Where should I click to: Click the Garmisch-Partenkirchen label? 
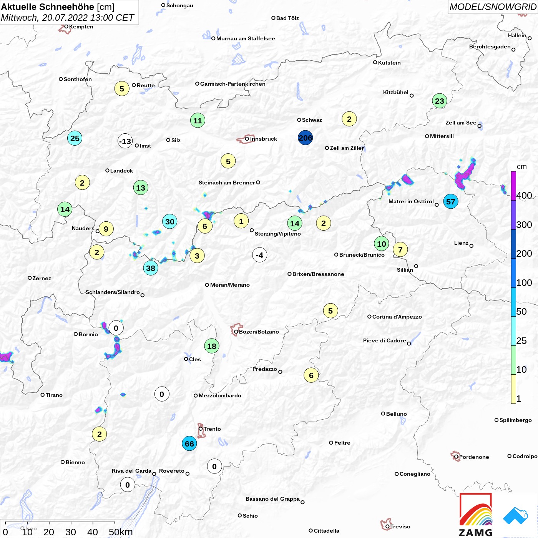click(x=233, y=84)
